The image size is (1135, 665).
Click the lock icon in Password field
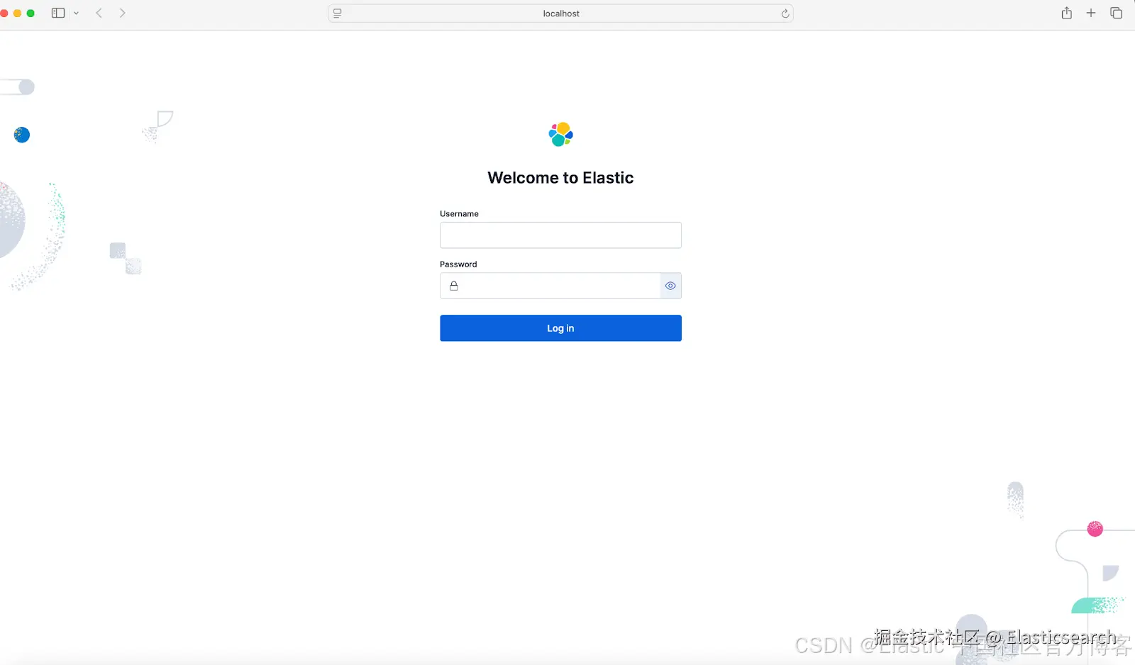[454, 286]
